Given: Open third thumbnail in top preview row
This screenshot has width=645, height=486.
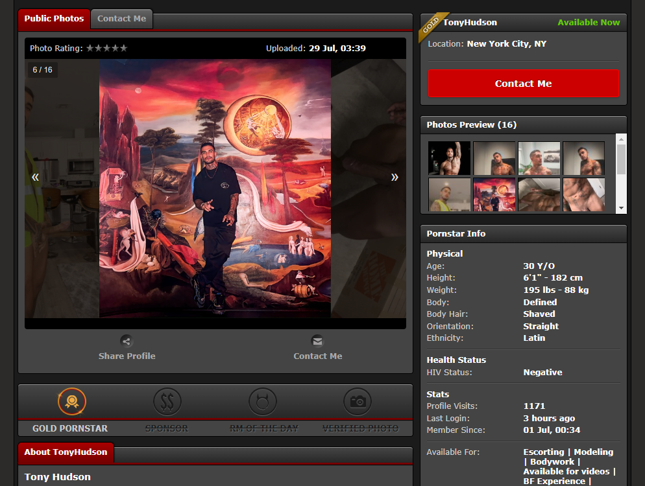Looking at the screenshot, I should tap(539, 158).
